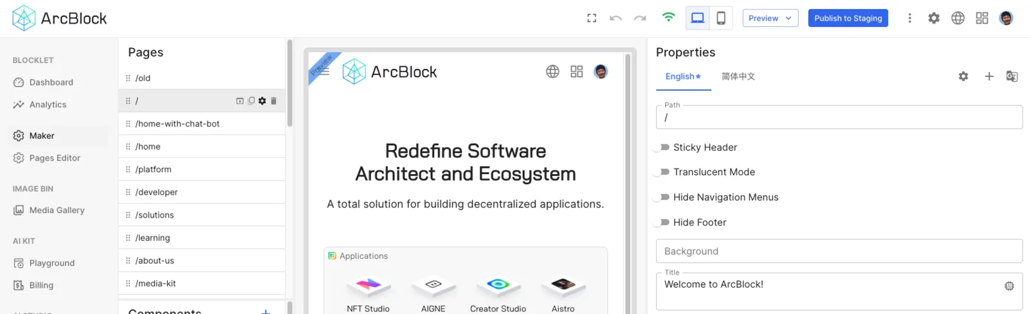Click the delete trash icon on / page row
1029x314 pixels.
(273, 101)
